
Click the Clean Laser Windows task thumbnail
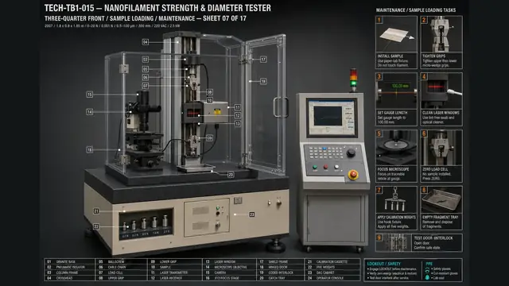click(441, 91)
